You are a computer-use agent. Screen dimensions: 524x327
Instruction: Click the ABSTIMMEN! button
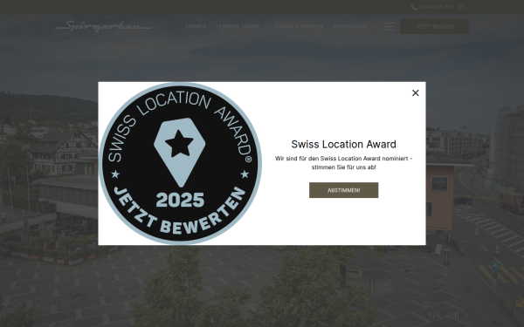(x=343, y=190)
